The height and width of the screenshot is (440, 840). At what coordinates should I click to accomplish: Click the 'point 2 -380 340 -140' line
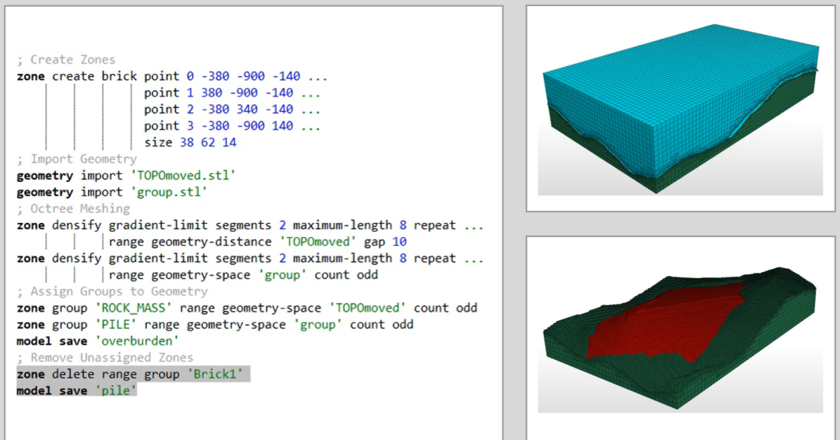coord(232,109)
